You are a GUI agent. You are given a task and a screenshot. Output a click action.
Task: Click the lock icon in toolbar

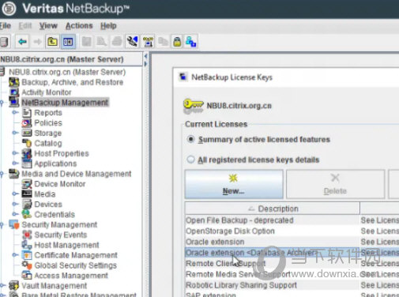click(177, 42)
